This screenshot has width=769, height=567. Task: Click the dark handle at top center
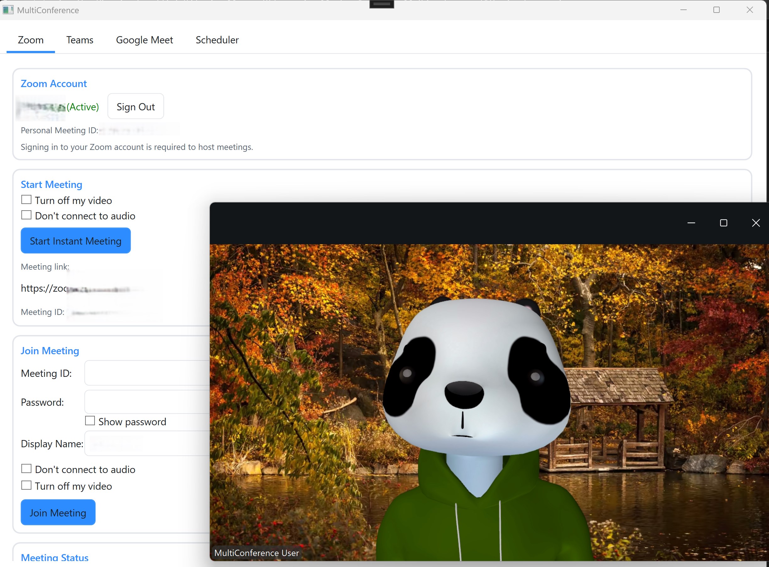pyautogui.click(x=381, y=4)
